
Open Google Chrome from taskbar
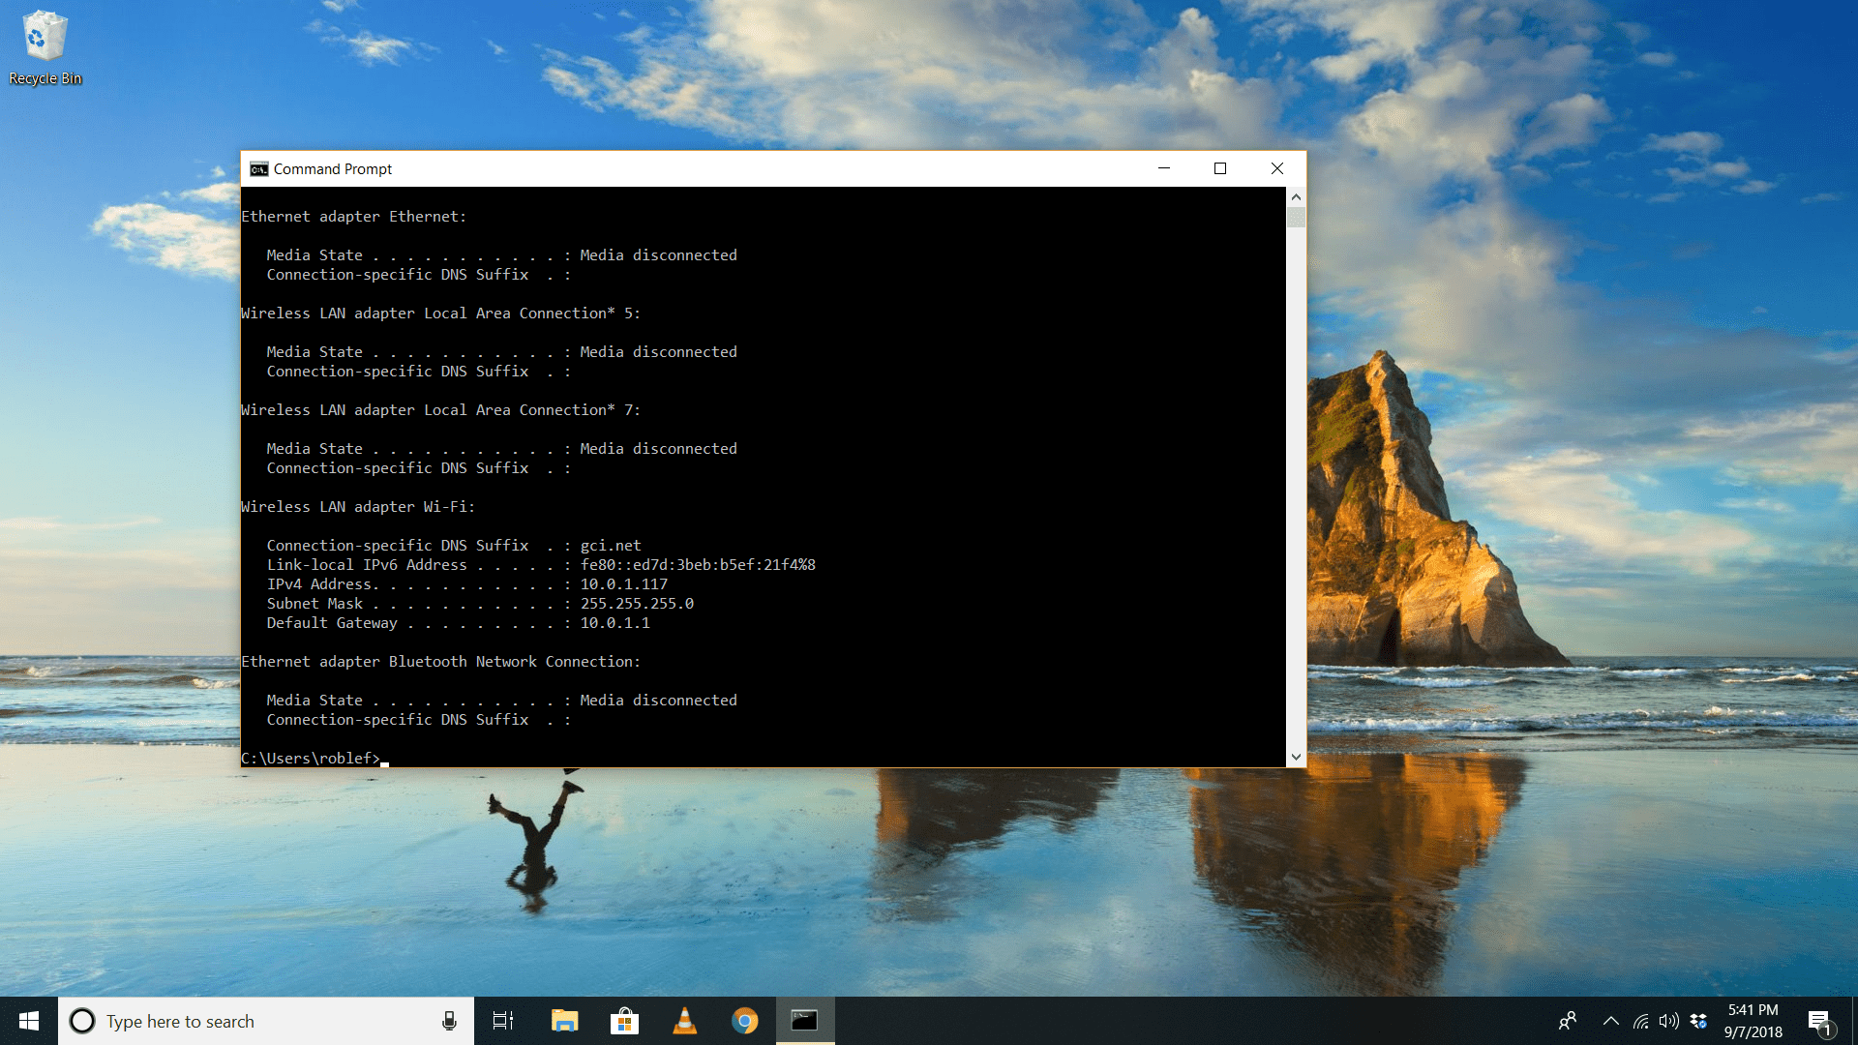745,1020
